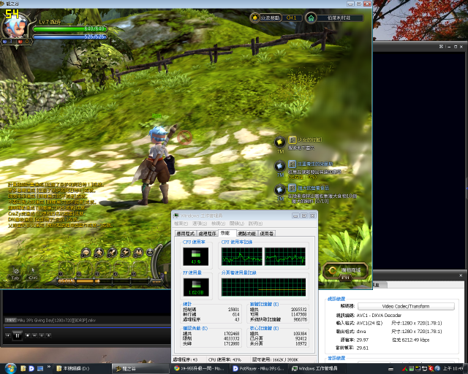
Task: Select the fifth empty skill quickslot
Action: pyautogui.click(x=140, y=268)
